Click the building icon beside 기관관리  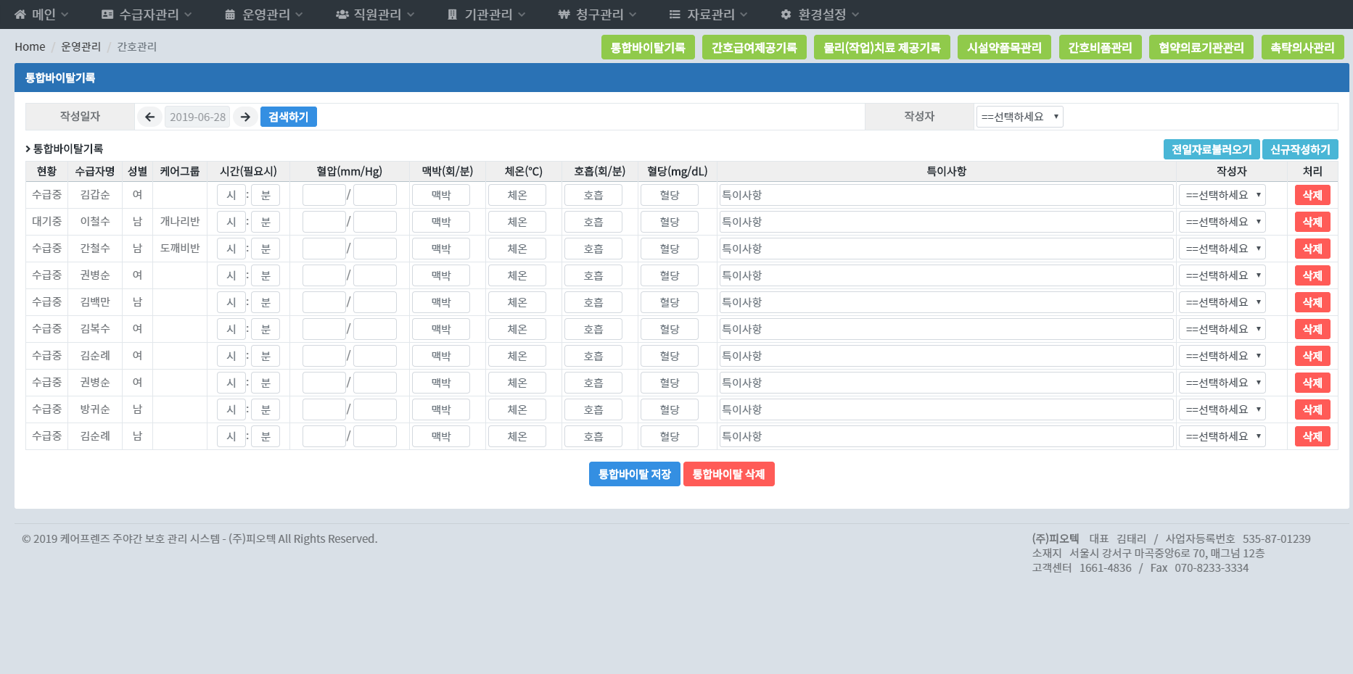453,14
